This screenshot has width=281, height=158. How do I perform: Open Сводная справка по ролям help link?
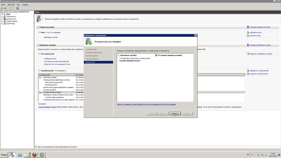click(x=260, y=27)
